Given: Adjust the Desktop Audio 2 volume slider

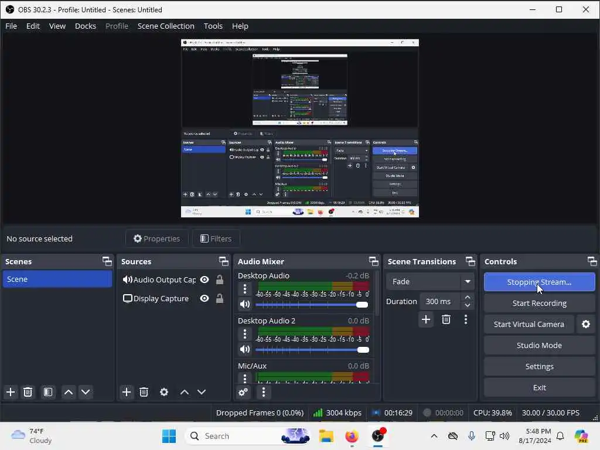Looking at the screenshot, I should click(x=312, y=349).
